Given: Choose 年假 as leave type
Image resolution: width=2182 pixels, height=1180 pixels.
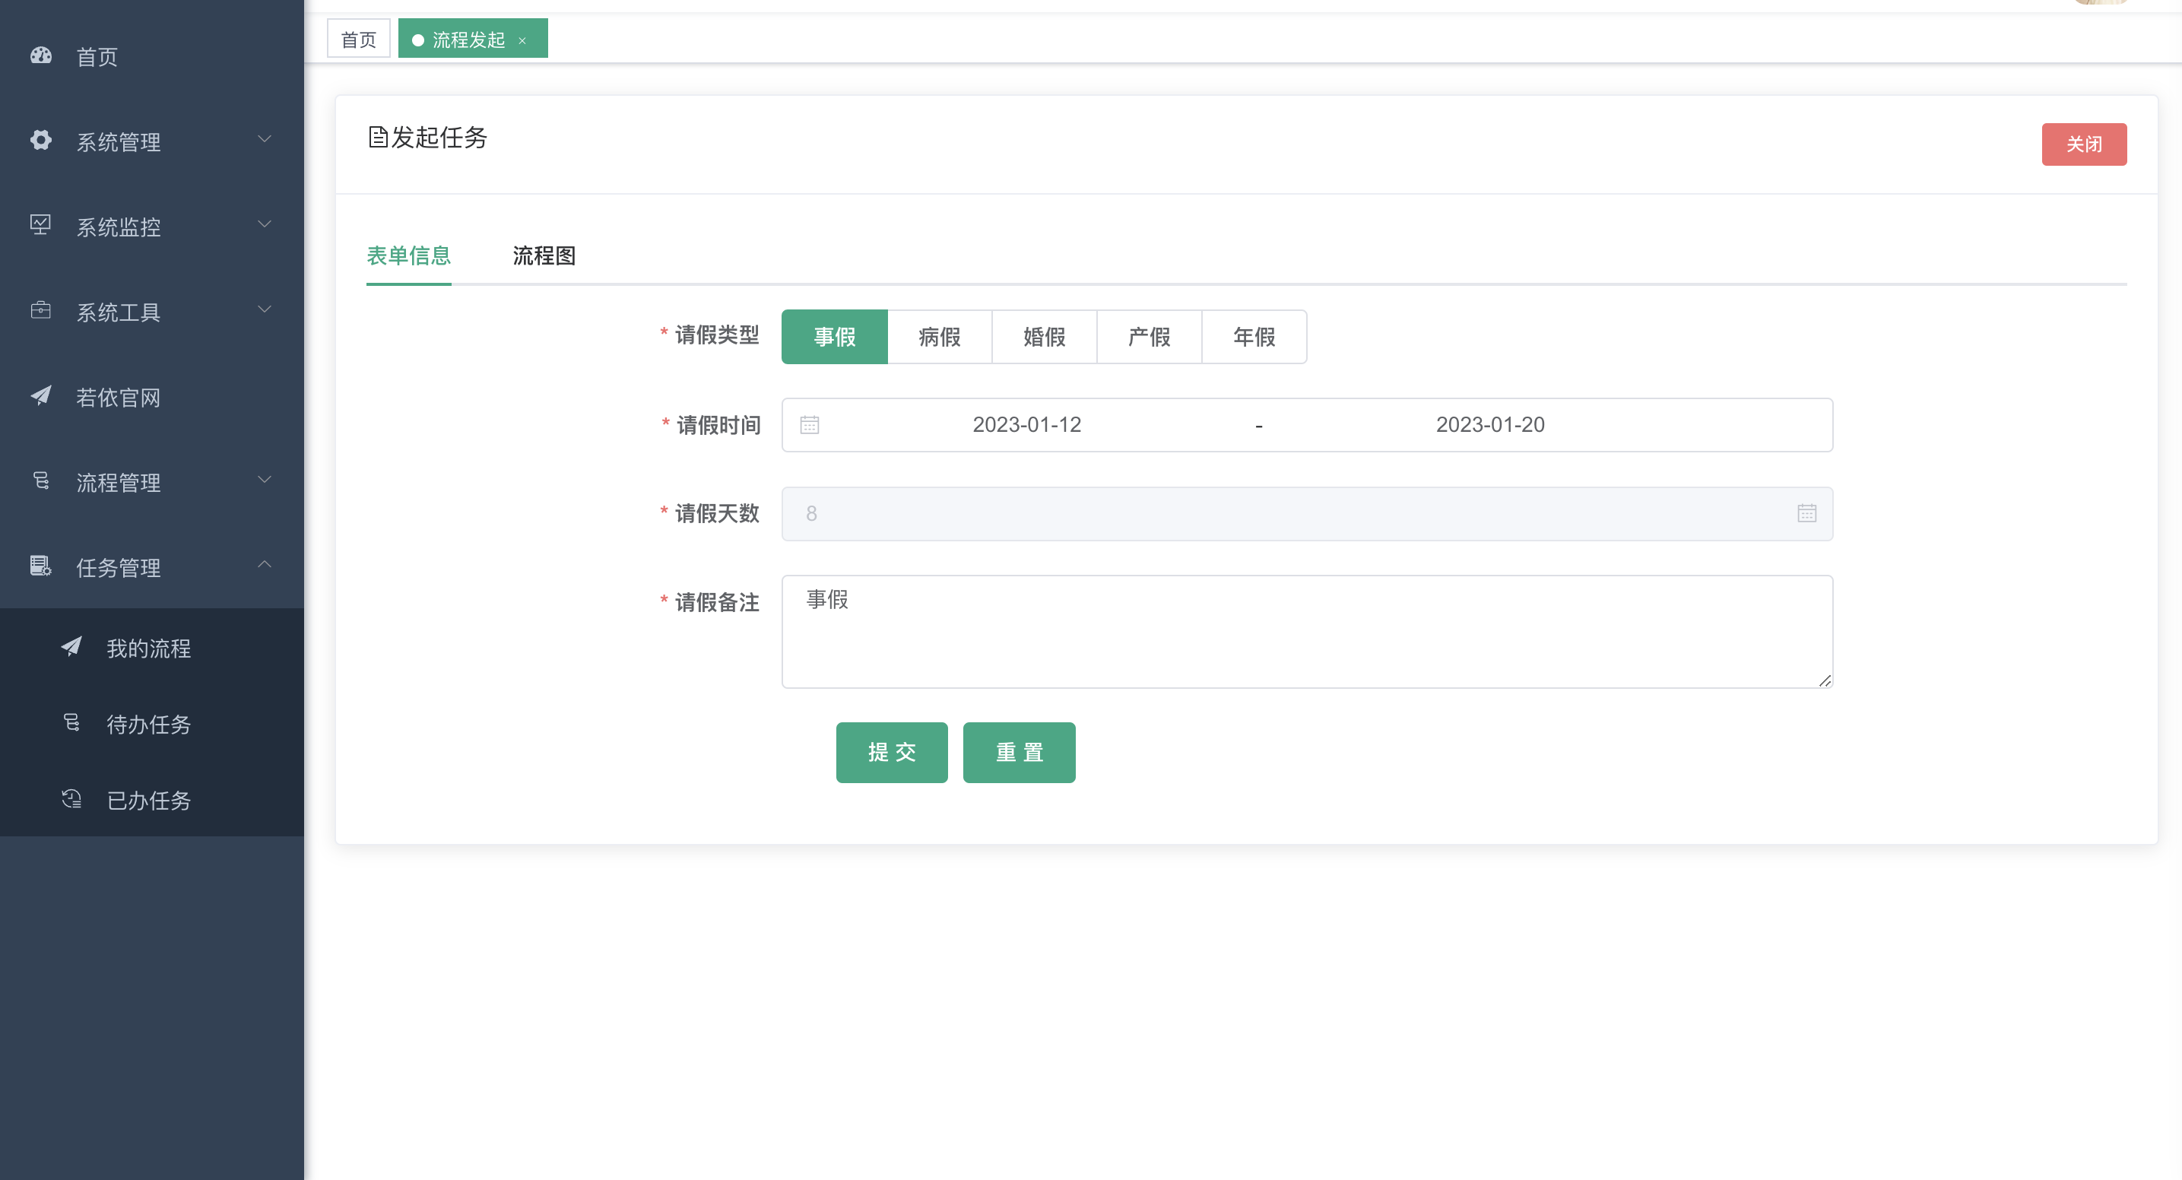Looking at the screenshot, I should pyautogui.click(x=1254, y=337).
